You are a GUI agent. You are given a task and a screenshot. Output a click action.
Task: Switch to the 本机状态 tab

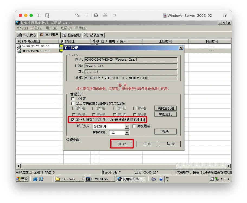27,35
